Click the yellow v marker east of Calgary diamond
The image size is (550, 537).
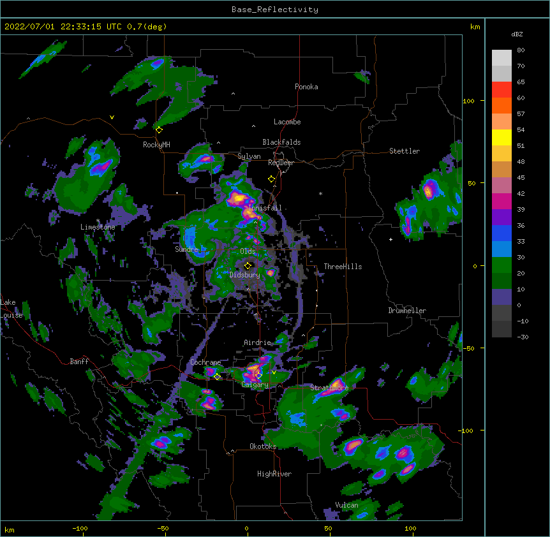274,372
